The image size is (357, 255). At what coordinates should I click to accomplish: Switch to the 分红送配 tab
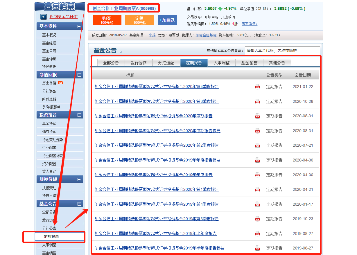point(166,63)
